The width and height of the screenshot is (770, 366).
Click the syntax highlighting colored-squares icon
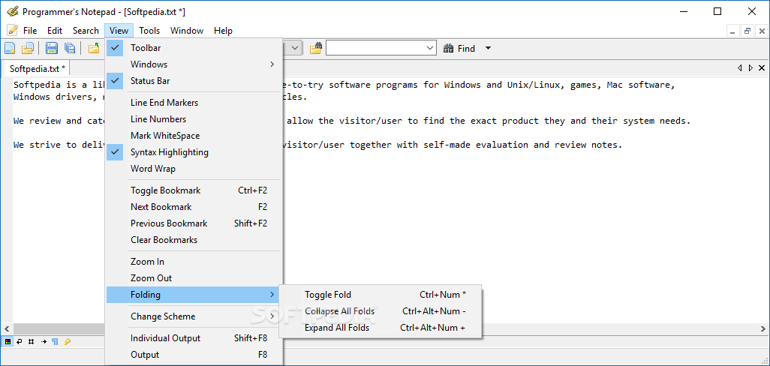(8, 341)
